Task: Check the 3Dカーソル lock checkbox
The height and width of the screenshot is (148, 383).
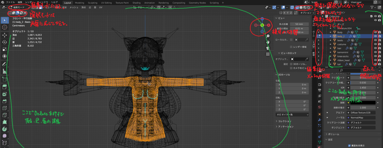Action: (291, 64)
